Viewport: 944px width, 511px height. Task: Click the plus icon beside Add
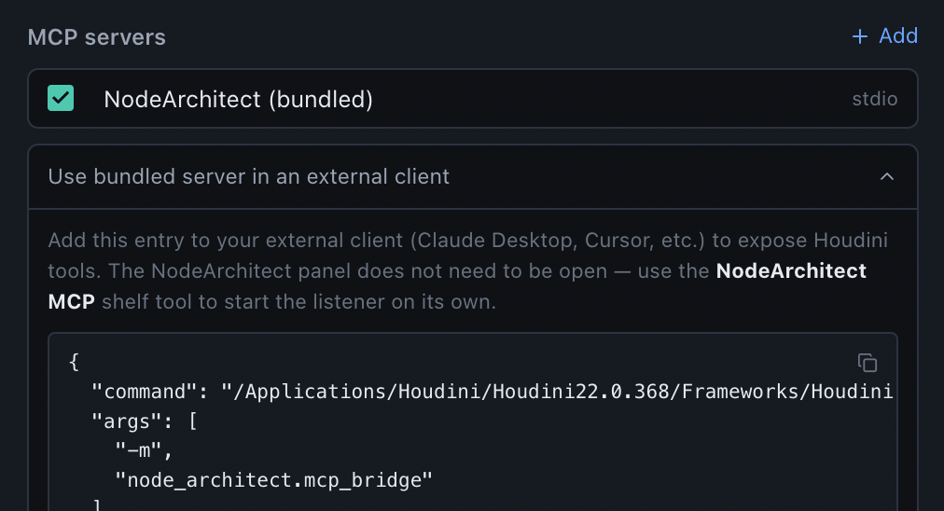pos(860,36)
